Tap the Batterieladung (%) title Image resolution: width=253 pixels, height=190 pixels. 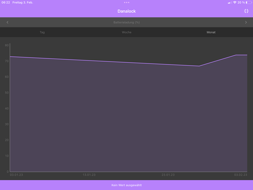tap(126, 22)
